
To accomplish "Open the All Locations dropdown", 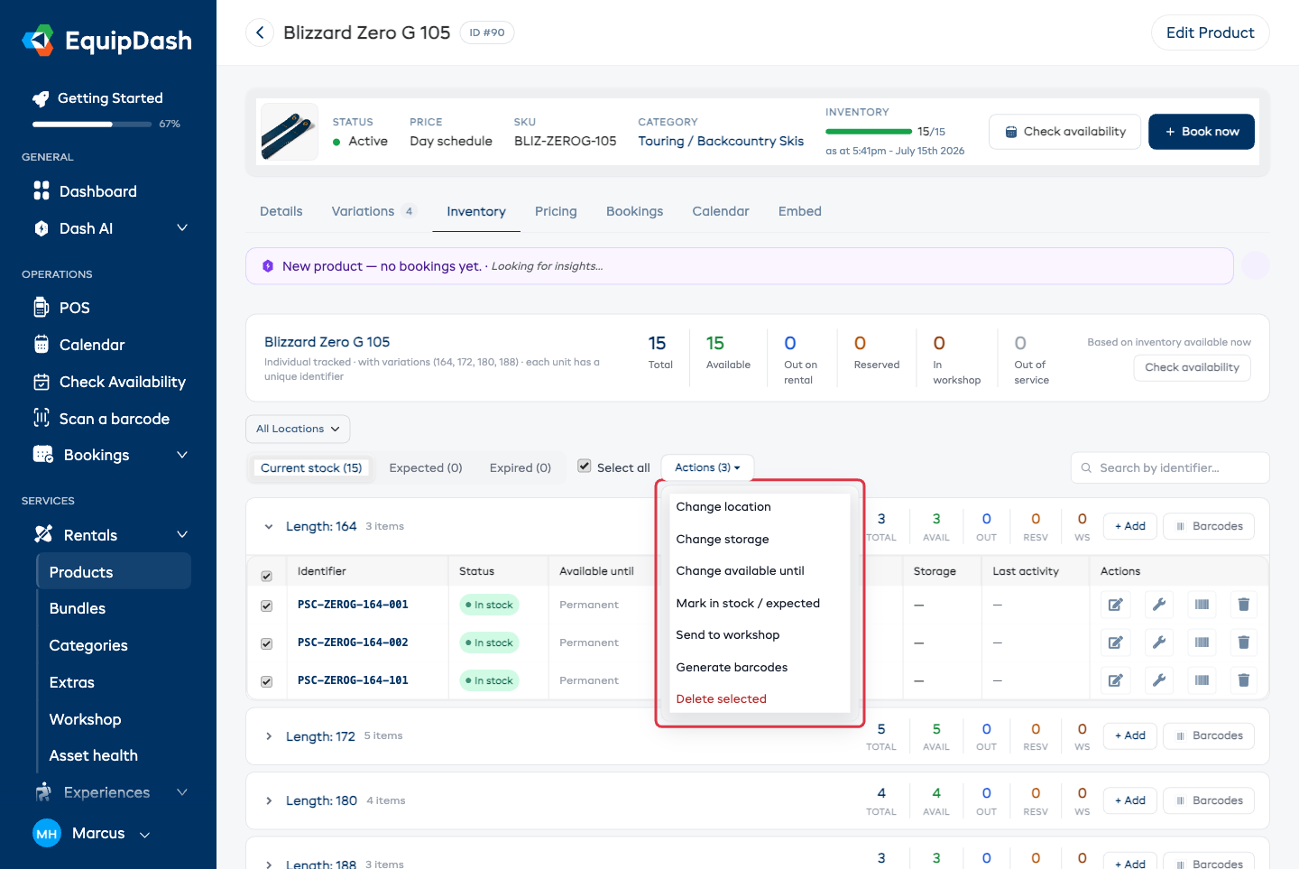I will click(298, 429).
